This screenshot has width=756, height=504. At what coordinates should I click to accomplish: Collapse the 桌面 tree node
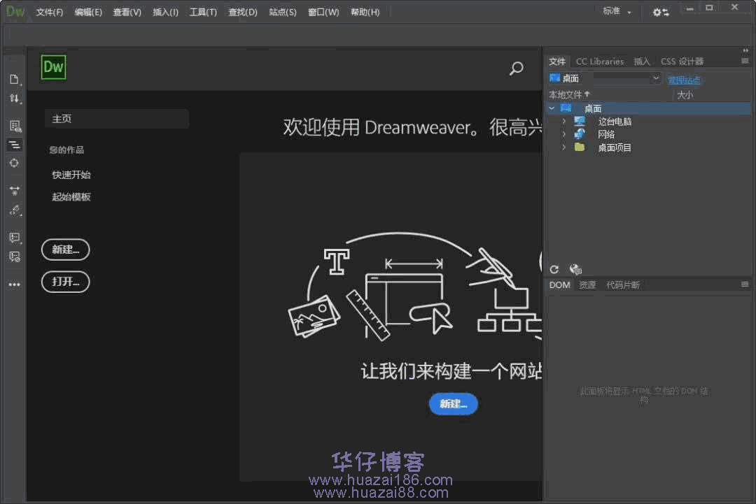coord(552,108)
